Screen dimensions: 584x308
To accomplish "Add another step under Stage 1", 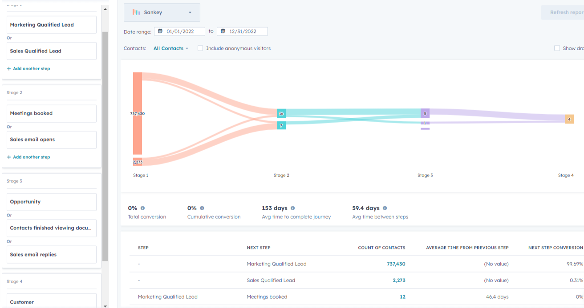I will coord(28,68).
